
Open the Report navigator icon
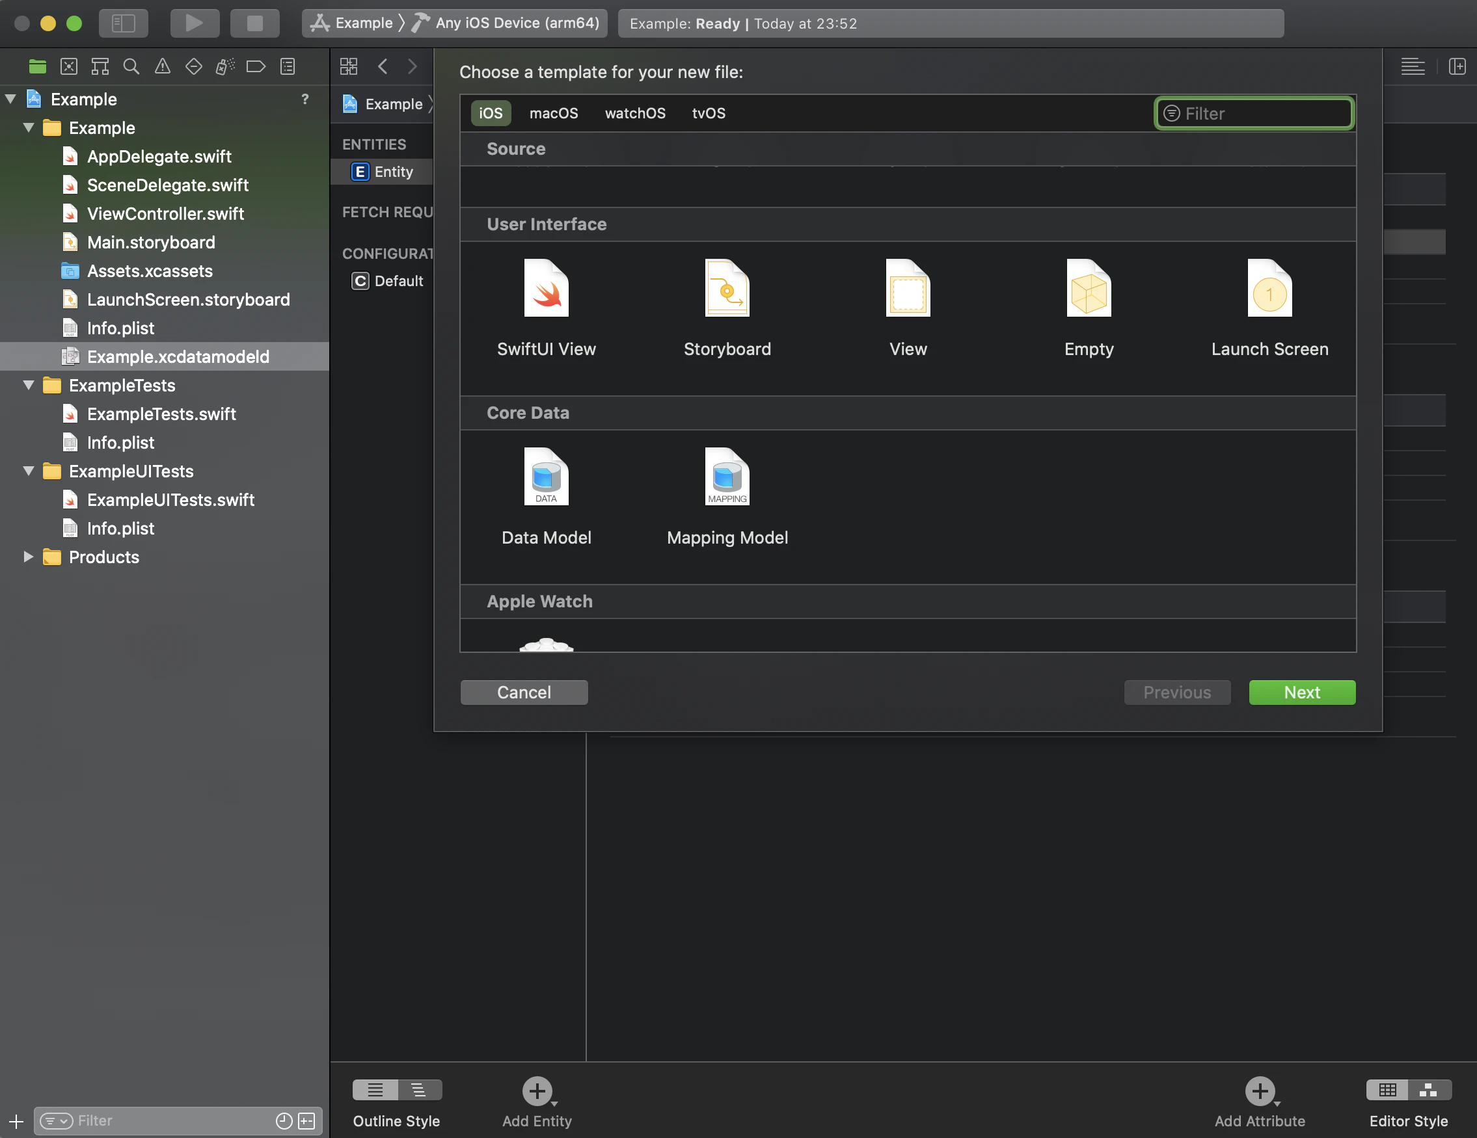coord(288,66)
